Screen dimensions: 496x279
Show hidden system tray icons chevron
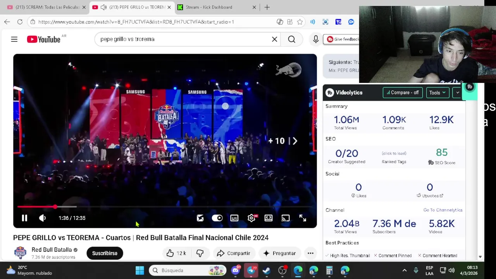(404, 270)
